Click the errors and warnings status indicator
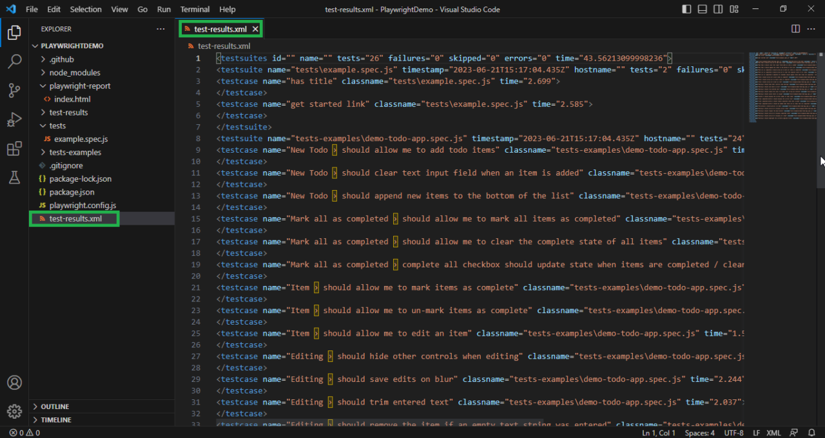The height and width of the screenshot is (438, 825). tap(24, 433)
